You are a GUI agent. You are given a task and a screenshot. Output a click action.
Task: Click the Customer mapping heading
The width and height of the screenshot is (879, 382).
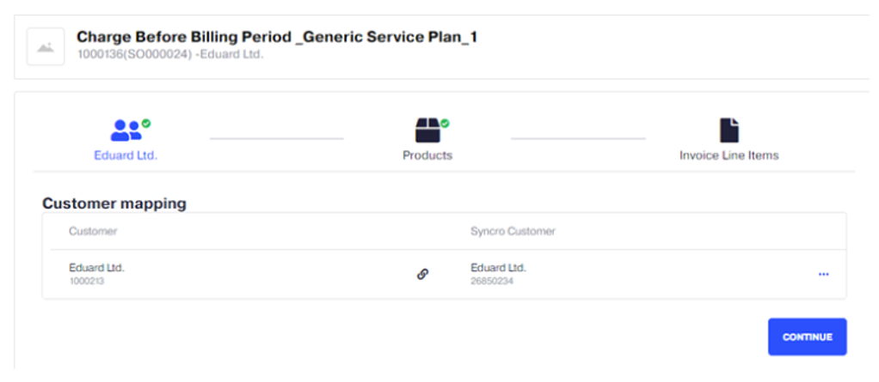tap(114, 203)
